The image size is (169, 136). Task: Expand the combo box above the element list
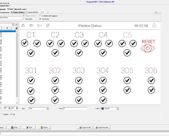(13, 24)
